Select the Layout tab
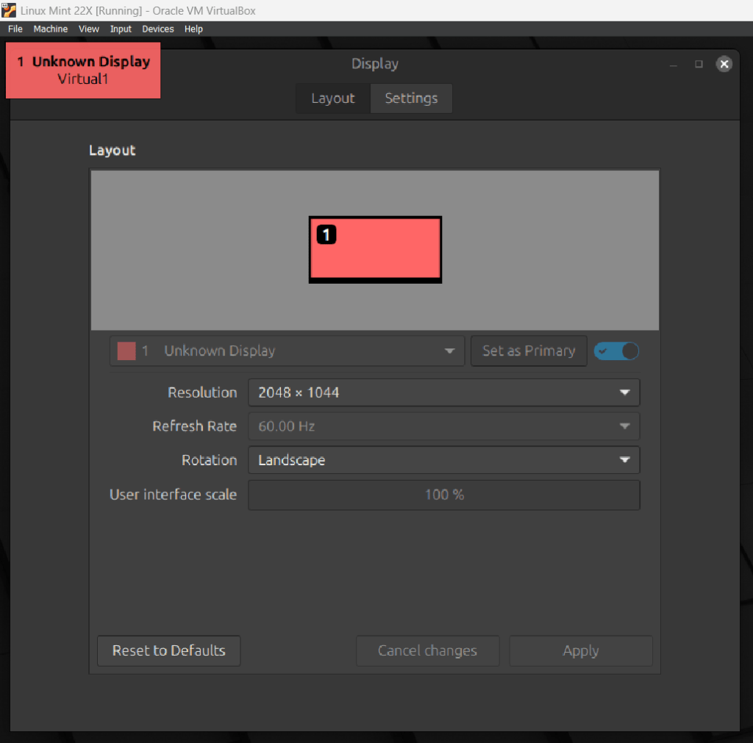 [332, 98]
